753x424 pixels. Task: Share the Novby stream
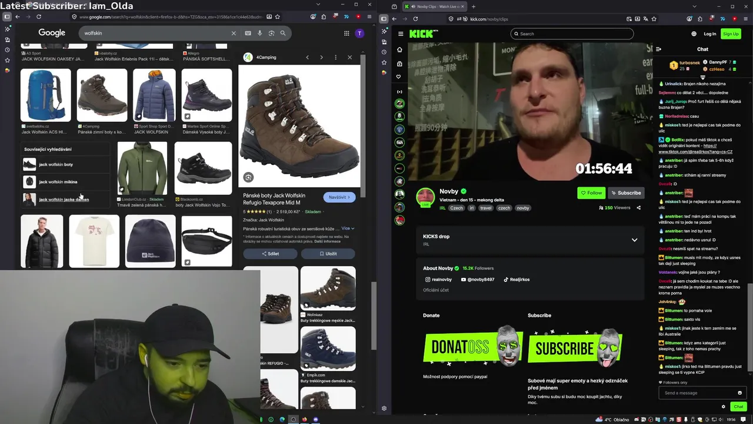point(638,208)
